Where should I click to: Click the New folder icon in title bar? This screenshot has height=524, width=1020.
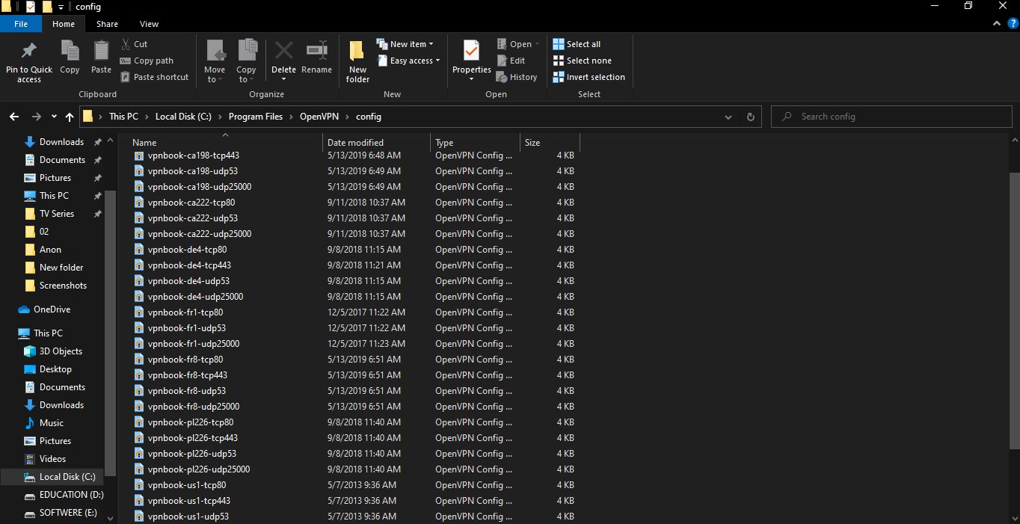point(47,7)
